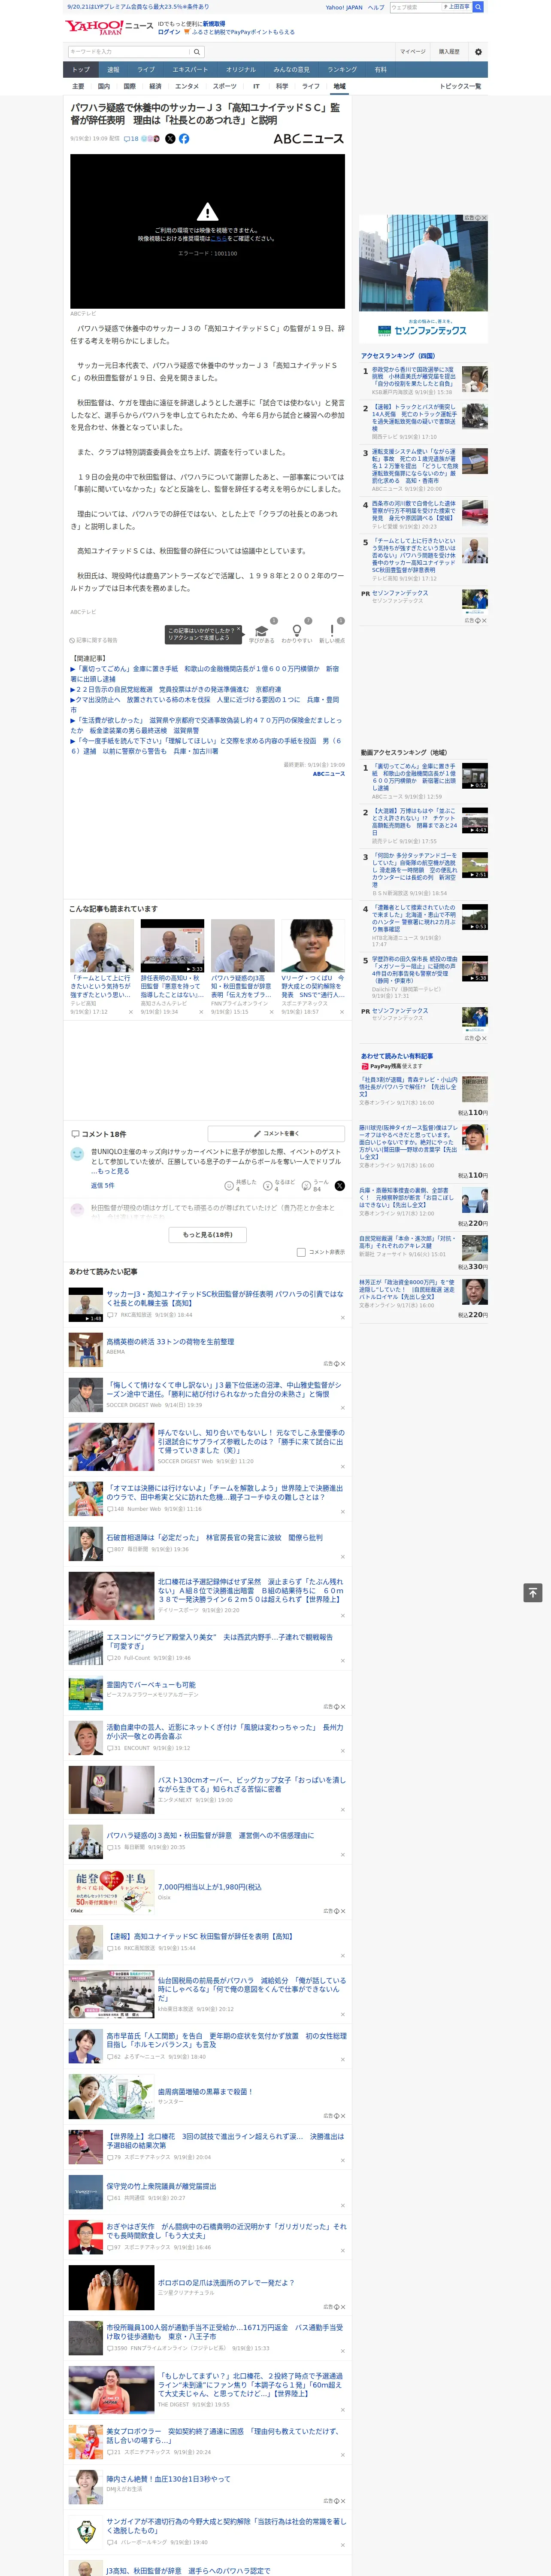Click the セゾンファンデックス banner ad image
Image resolution: width=551 pixels, height=2576 pixels.
[423, 279]
